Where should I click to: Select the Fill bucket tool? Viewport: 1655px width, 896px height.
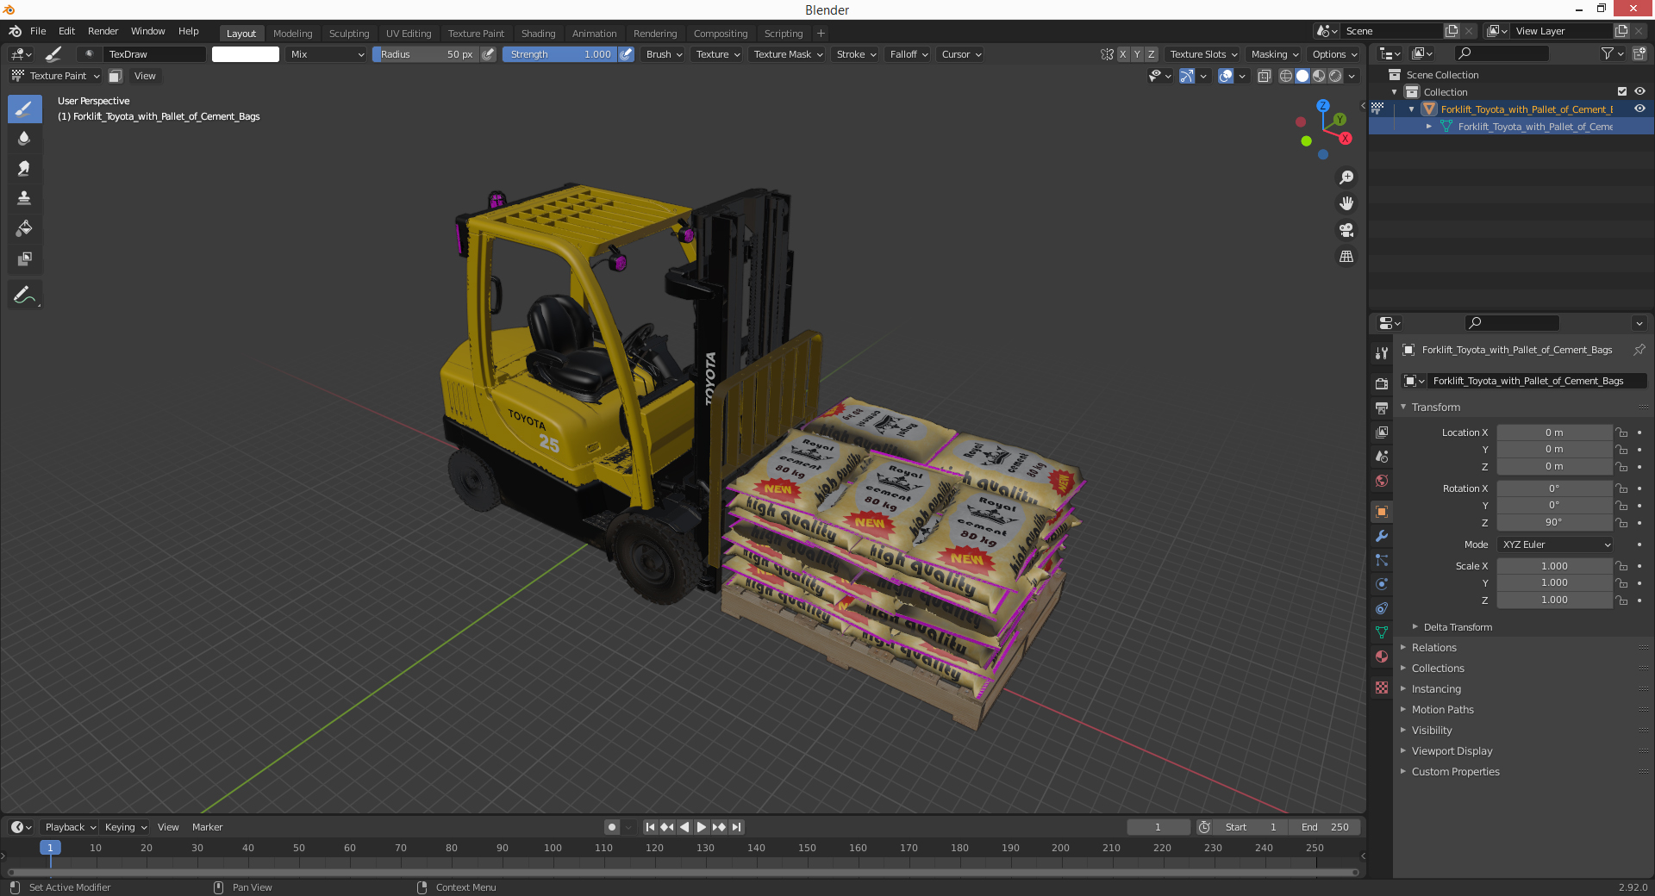[x=25, y=228]
